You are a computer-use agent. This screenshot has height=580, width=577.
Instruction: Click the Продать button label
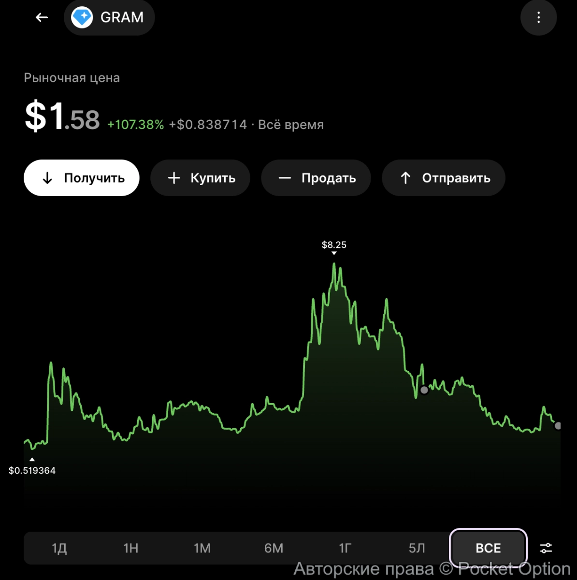click(x=329, y=178)
